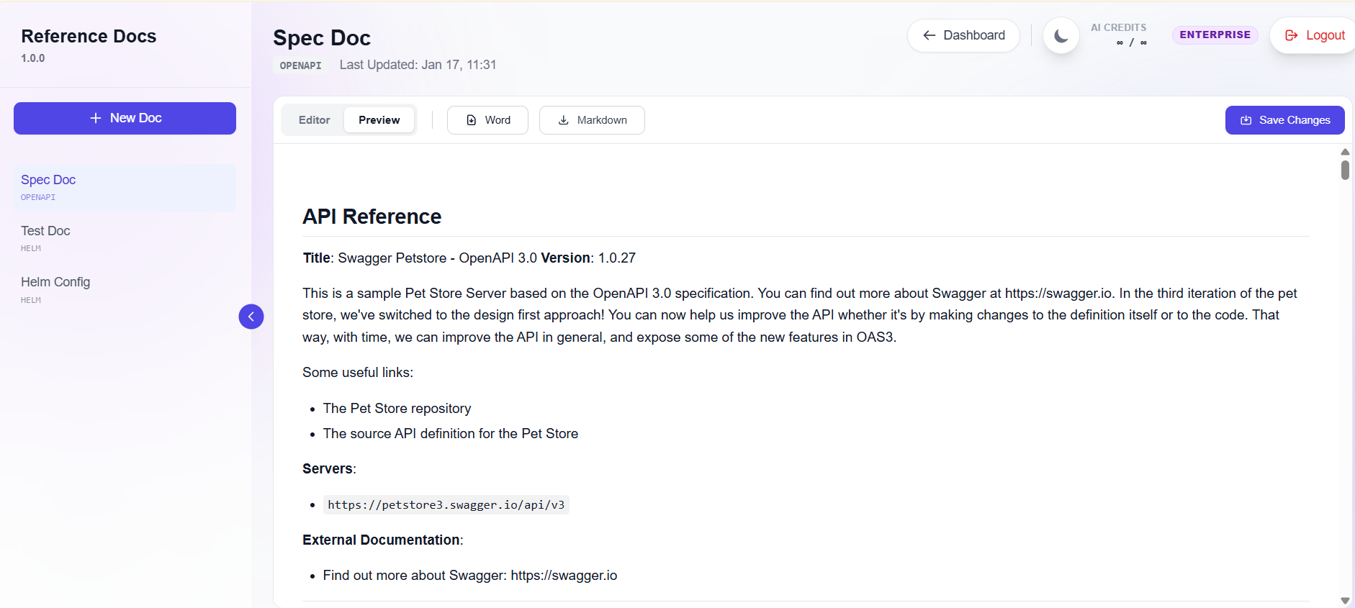Toggle dark mode with the moon icon
The width and height of the screenshot is (1355, 608).
(x=1061, y=36)
